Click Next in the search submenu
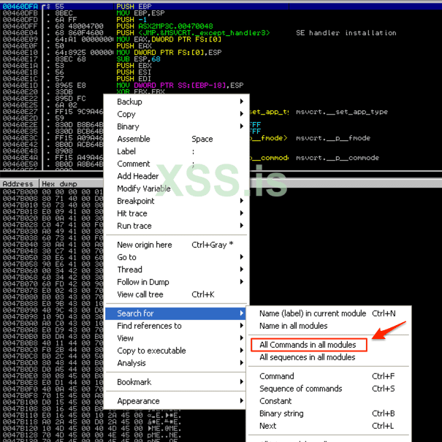Image resolution: width=442 pixels, height=442 pixels. (329, 426)
